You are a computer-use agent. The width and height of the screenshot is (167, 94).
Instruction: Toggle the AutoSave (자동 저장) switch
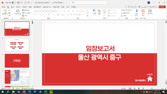point(14,3)
